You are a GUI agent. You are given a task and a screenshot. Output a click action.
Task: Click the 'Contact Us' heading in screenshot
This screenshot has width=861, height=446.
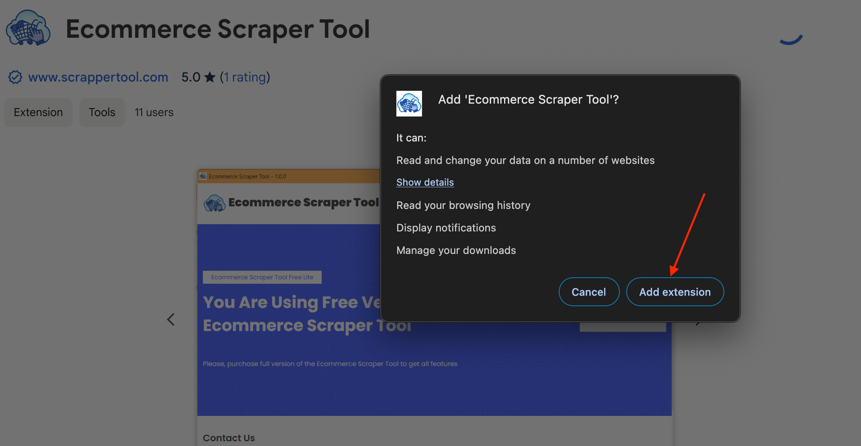click(229, 438)
